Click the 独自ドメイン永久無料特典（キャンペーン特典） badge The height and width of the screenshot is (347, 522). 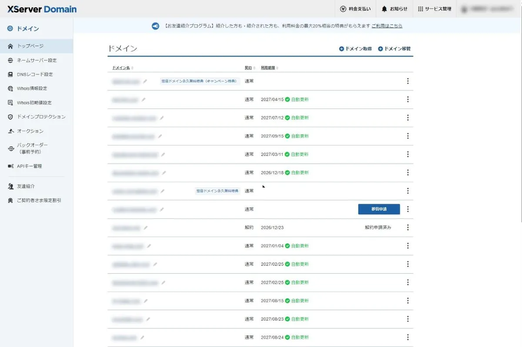200,81
